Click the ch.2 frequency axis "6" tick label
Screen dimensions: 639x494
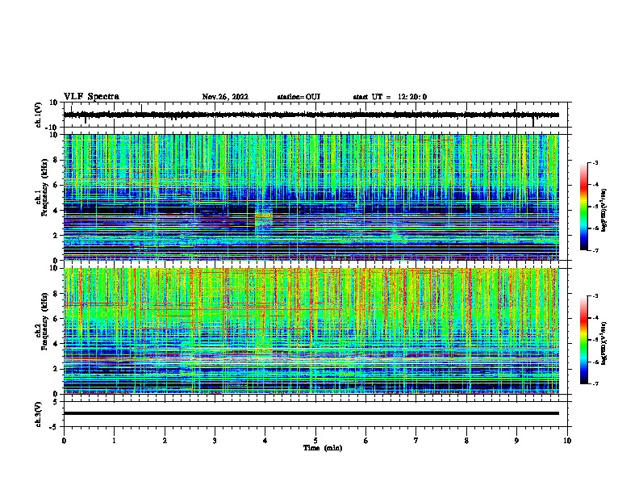56,319
